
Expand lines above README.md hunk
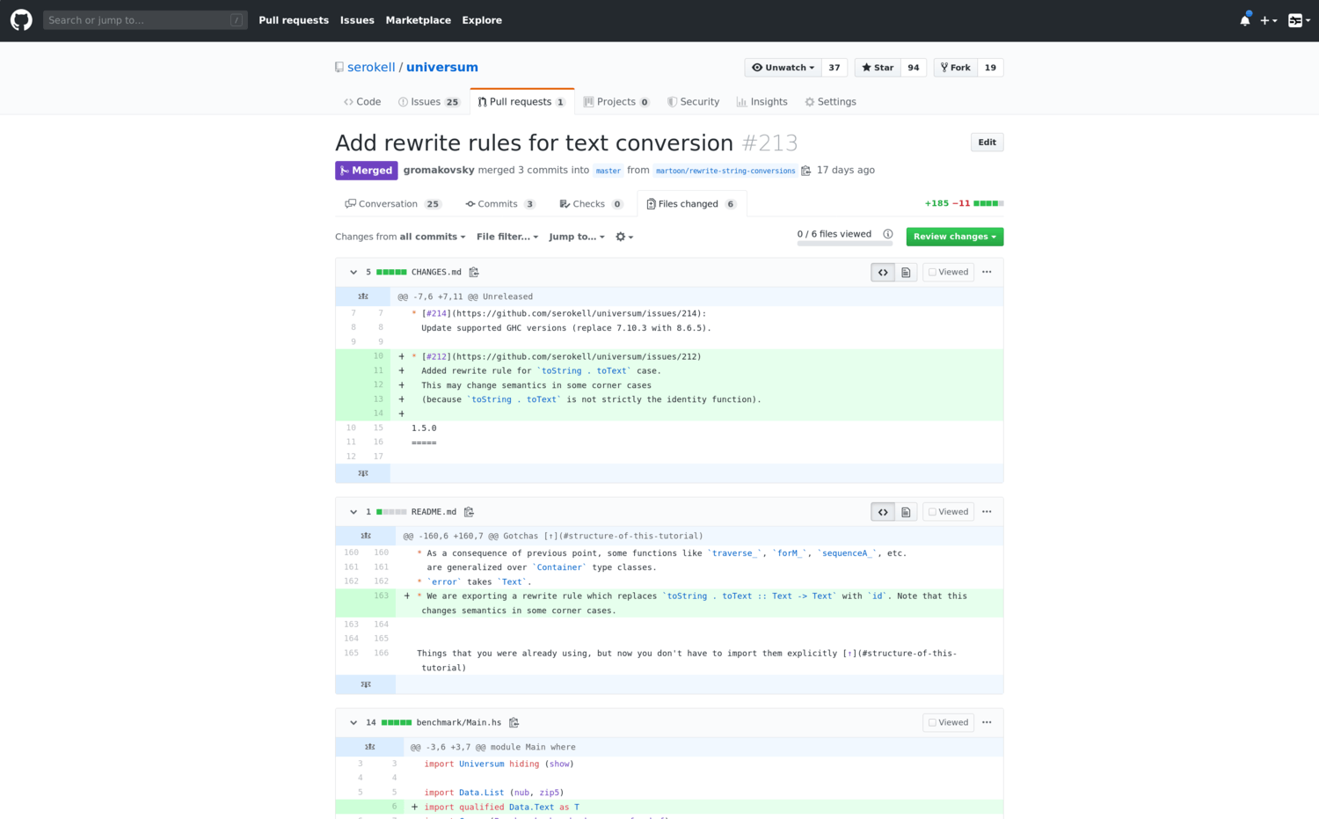click(366, 536)
